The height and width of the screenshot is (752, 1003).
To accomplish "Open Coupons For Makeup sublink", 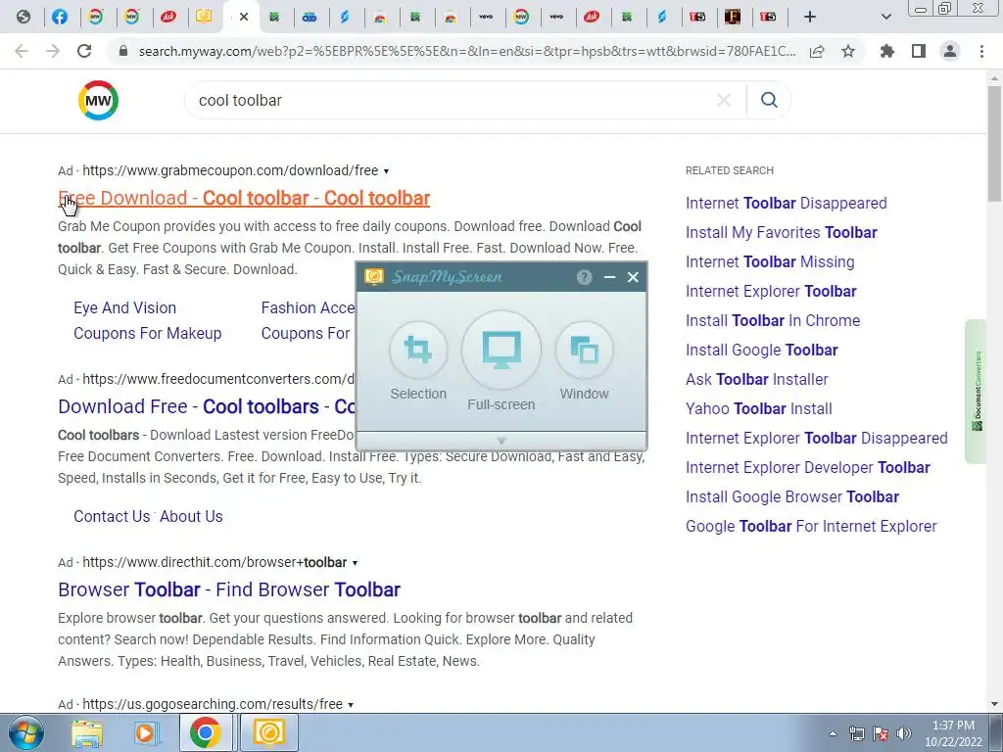I will 147,333.
